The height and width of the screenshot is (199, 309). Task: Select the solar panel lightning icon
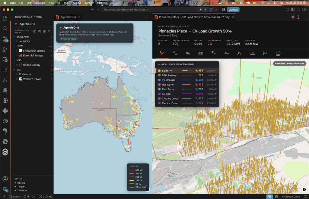click(x=214, y=54)
